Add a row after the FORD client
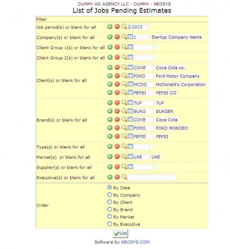 (110, 76)
